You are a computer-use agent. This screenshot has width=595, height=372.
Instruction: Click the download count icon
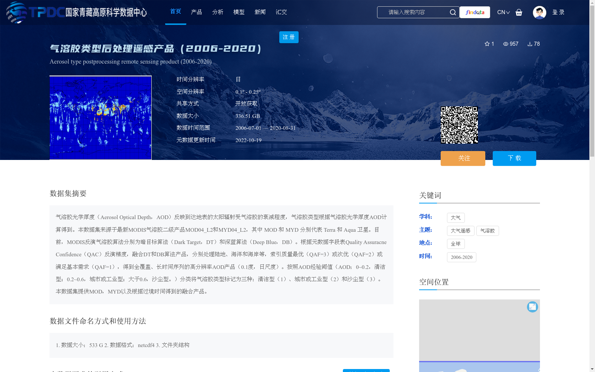pyautogui.click(x=530, y=44)
